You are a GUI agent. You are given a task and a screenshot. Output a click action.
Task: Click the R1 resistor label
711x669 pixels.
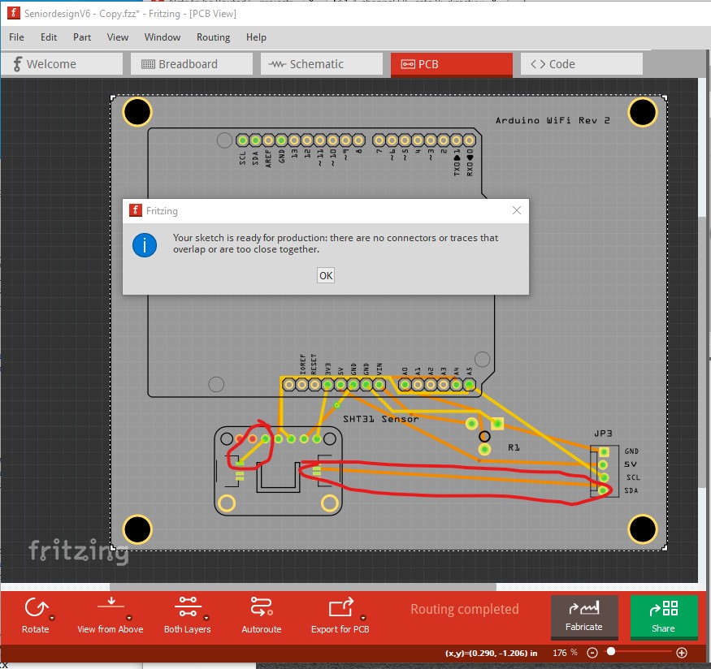pyautogui.click(x=514, y=447)
